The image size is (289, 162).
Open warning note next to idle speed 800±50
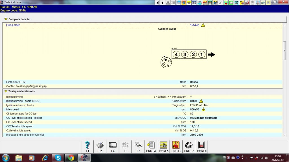coord(203,109)
